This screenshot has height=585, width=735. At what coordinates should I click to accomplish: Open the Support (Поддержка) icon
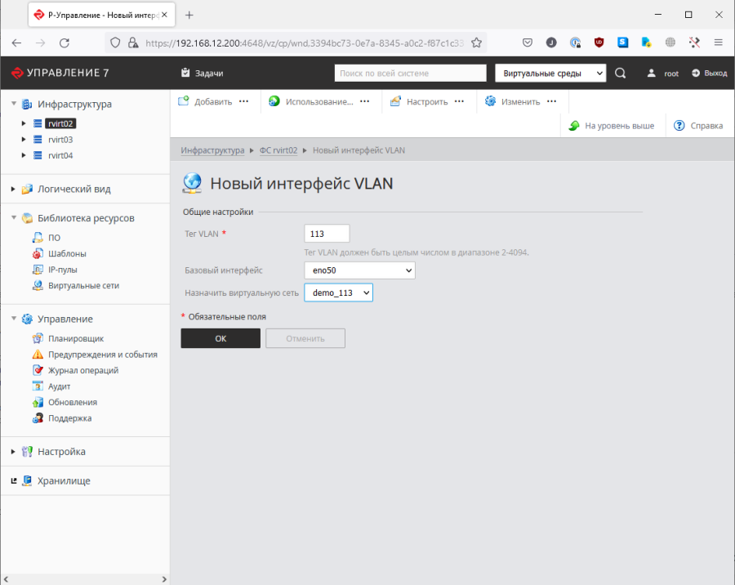38,418
